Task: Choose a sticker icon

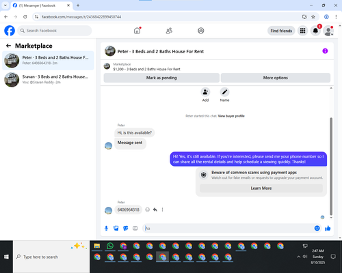Action: (126, 228)
